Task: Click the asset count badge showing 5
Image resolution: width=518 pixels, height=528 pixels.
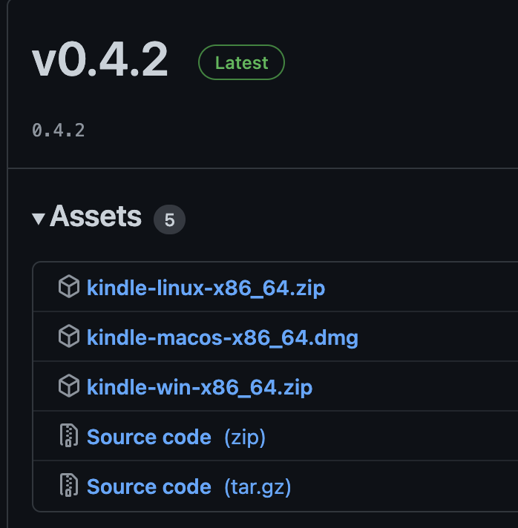Action: pos(169,220)
